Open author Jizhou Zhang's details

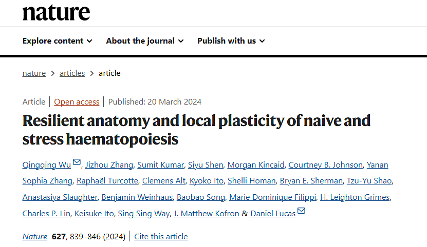tap(109, 165)
